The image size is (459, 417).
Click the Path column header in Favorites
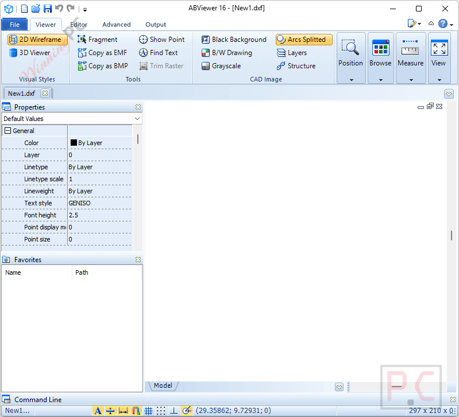click(x=107, y=272)
